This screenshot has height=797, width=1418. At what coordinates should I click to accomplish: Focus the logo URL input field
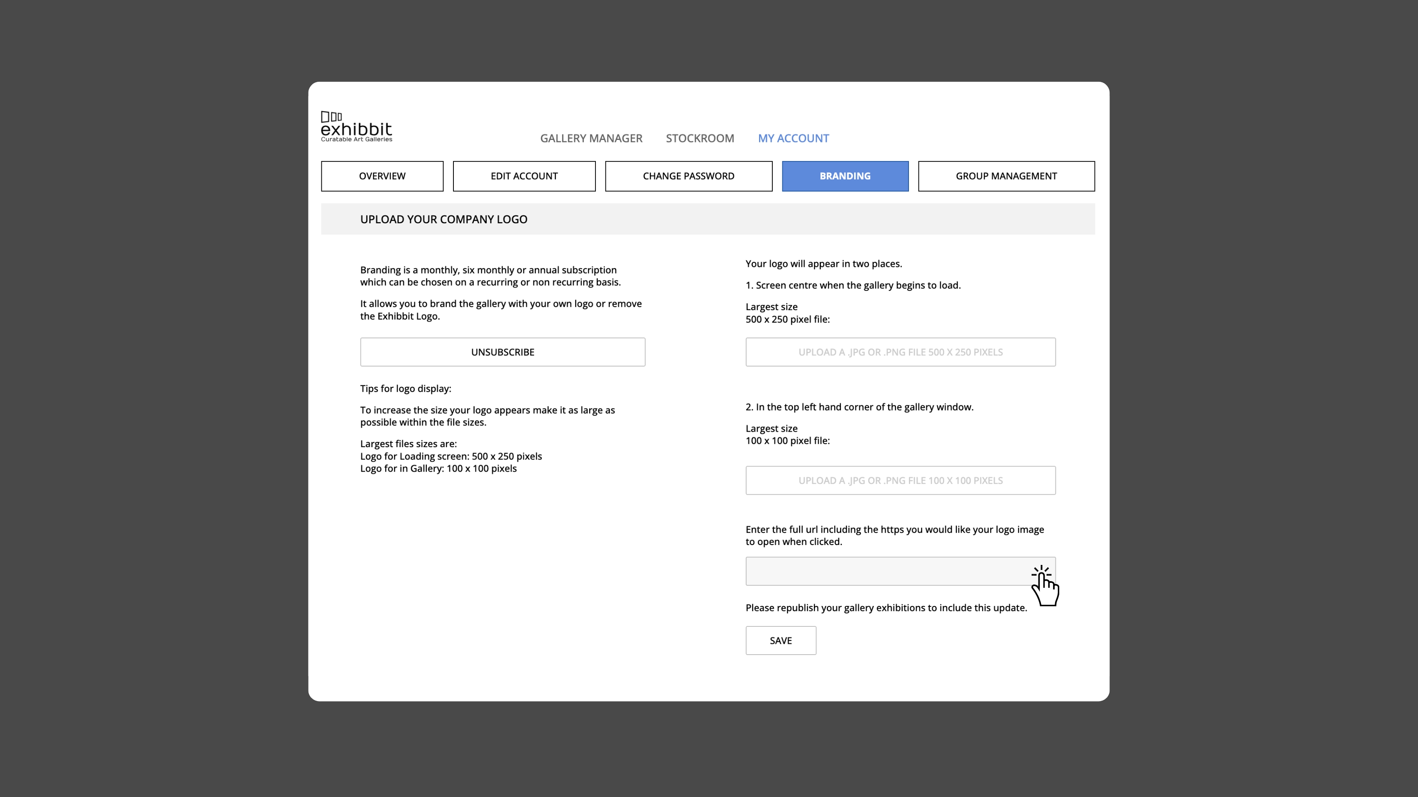tap(901, 571)
